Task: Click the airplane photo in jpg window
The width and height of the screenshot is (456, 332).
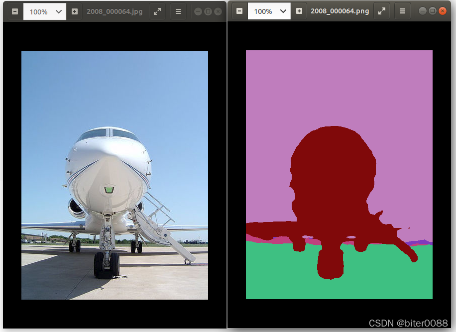Action: coord(114,175)
